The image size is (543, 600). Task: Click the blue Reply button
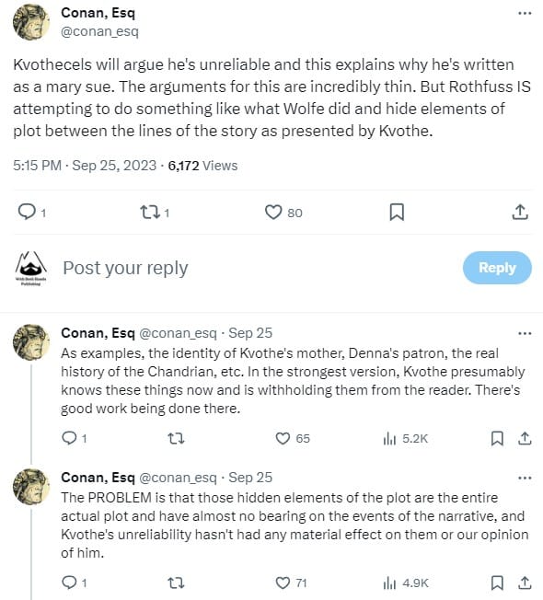tap(497, 268)
